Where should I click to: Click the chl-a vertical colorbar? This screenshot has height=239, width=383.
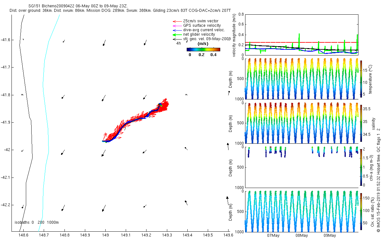pos(361,167)
